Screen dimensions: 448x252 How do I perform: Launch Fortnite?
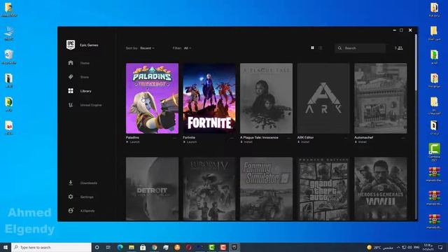pos(190,141)
